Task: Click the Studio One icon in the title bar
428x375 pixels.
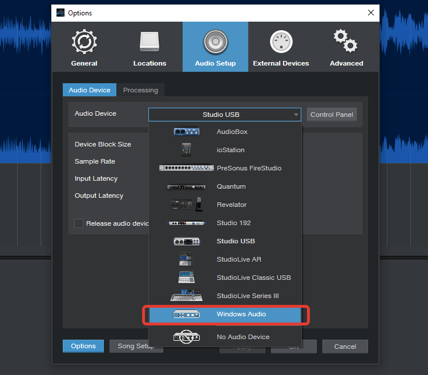Action: click(x=60, y=13)
